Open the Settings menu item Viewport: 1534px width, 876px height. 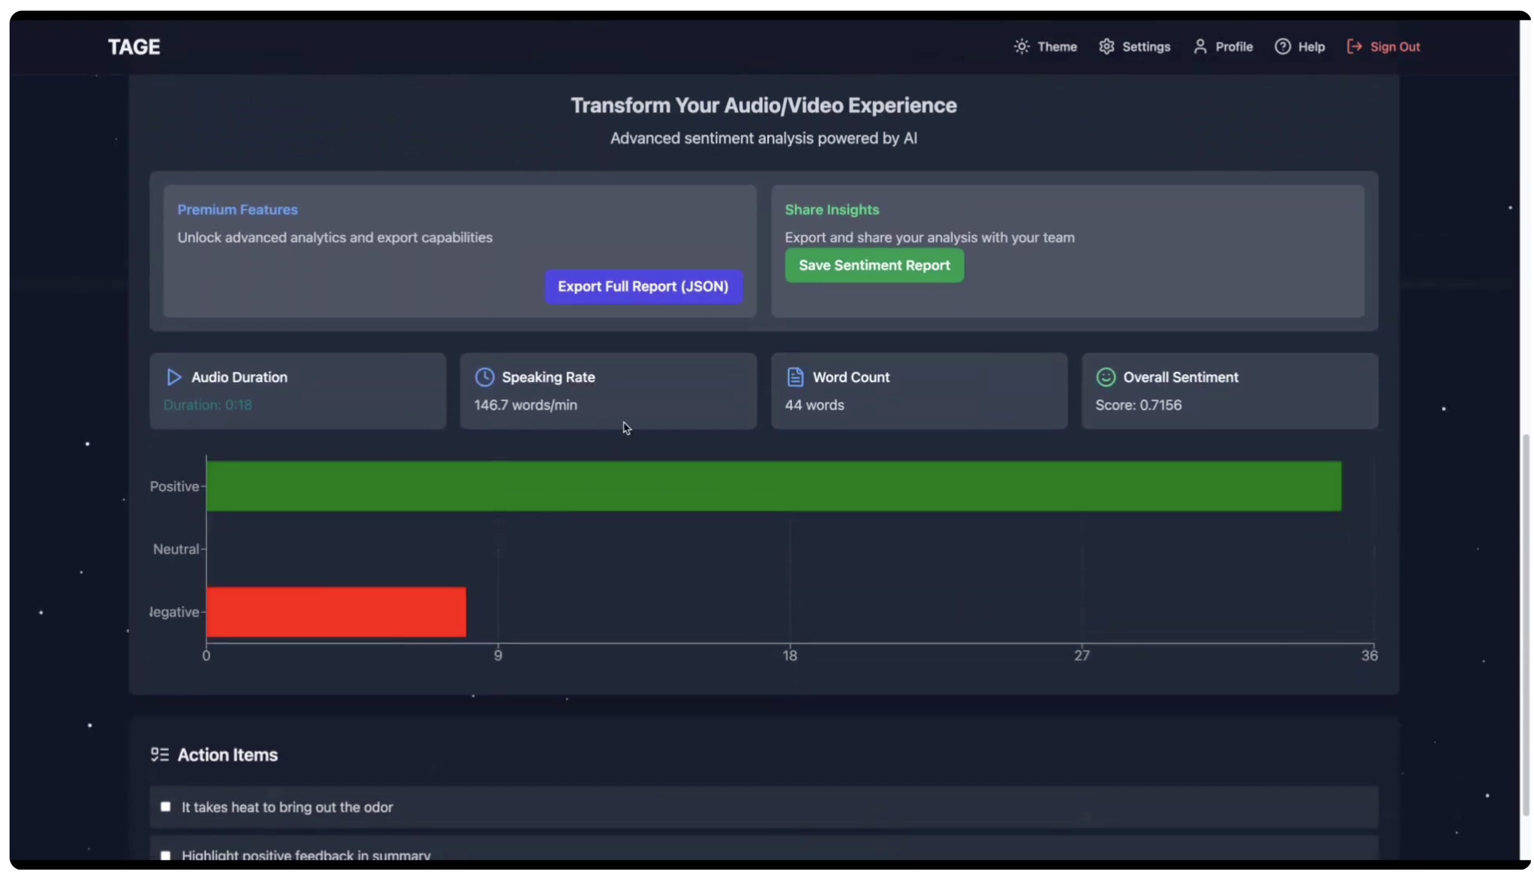point(1146,47)
